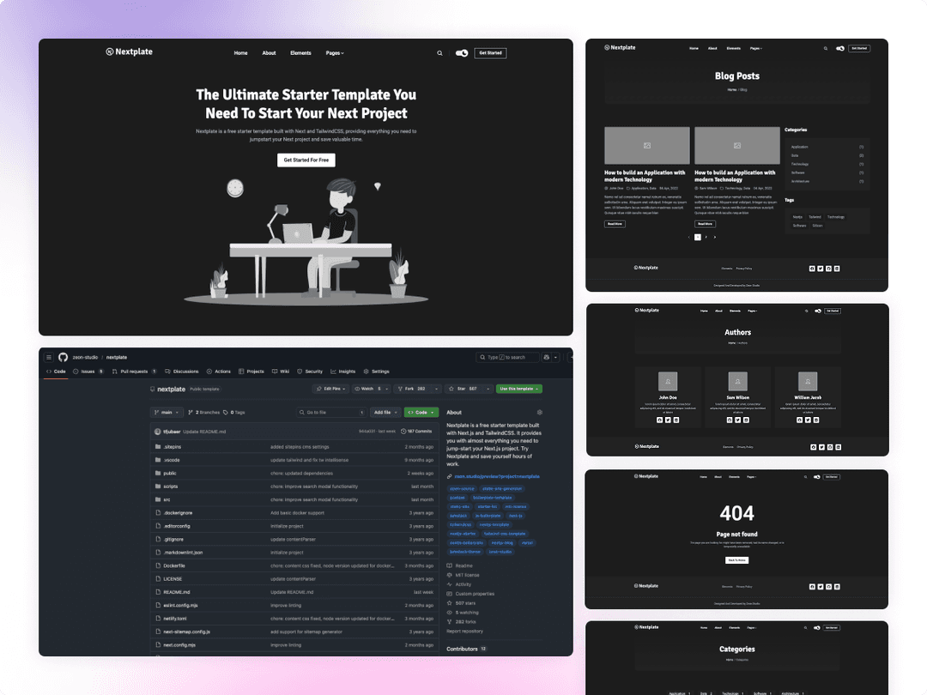927x695 pixels.
Task: Open the main branch selector dropdown
Action: (x=167, y=413)
